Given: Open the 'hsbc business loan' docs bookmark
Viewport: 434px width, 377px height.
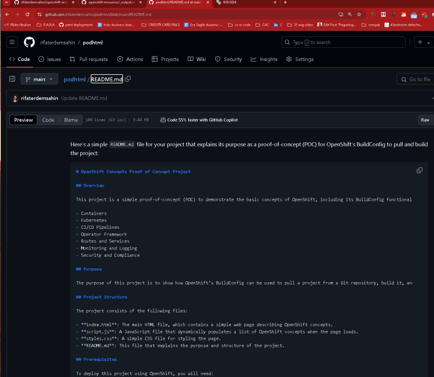Looking at the screenshot, I should pyautogui.click(x=116, y=25).
